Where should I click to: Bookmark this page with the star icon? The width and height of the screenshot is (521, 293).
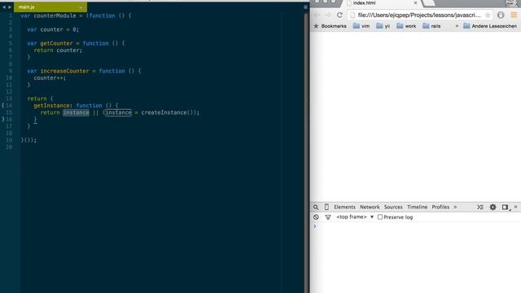(488, 15)
